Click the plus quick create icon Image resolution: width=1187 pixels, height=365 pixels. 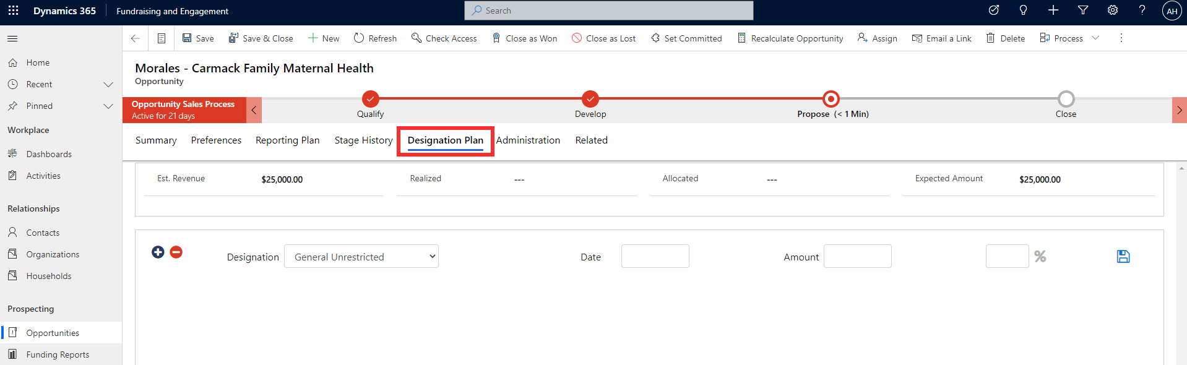point(1053,10)
